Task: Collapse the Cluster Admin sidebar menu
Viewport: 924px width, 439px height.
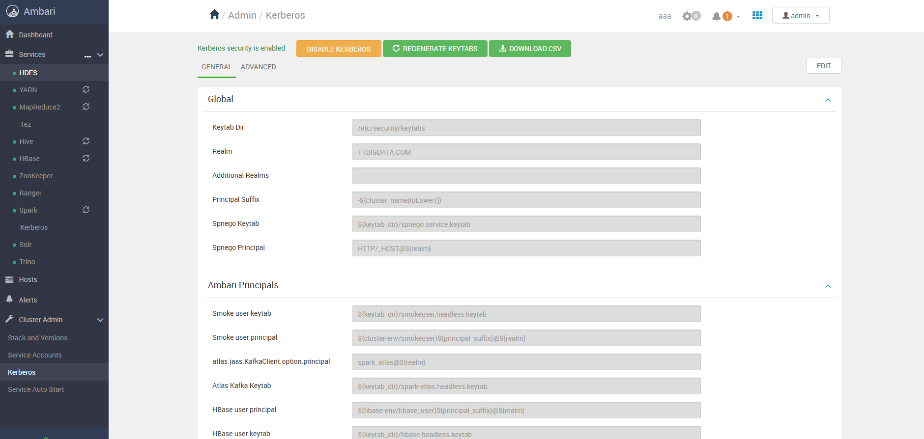Action: pyautogui.click(x=100, y=320)
